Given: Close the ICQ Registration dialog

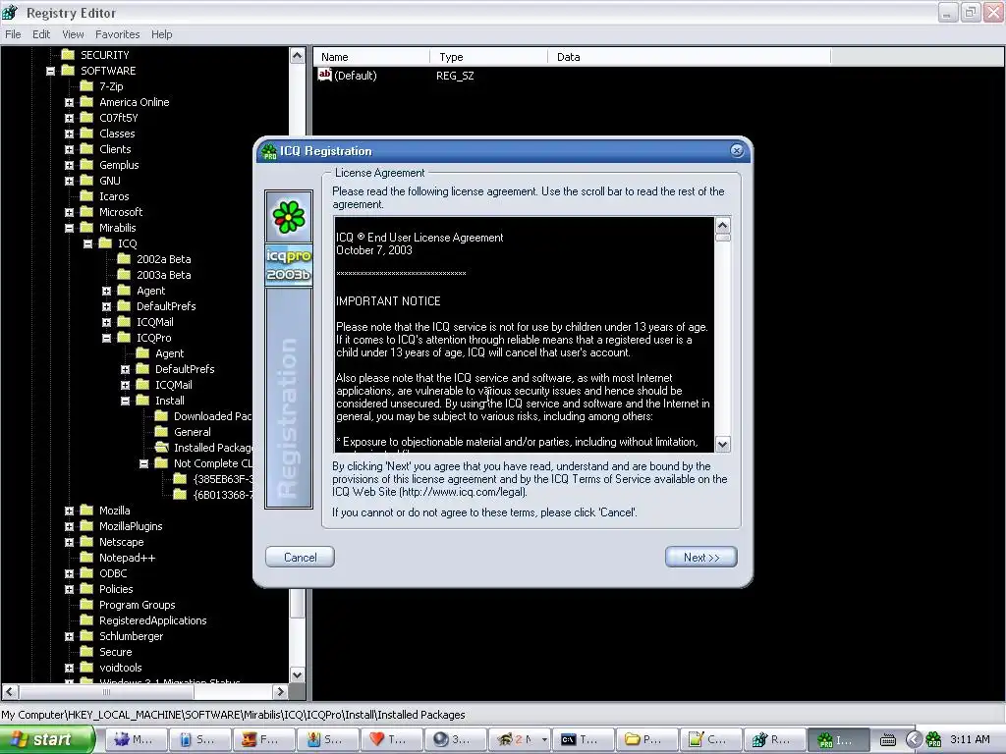Looking at the screenshot, I should point(737,150).
